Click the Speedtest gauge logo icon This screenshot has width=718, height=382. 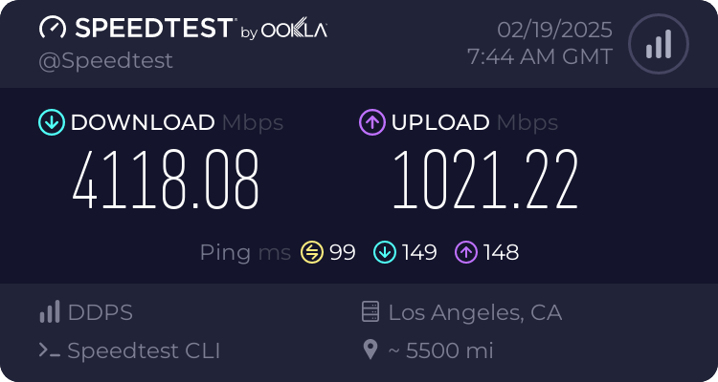pos(54,28)
